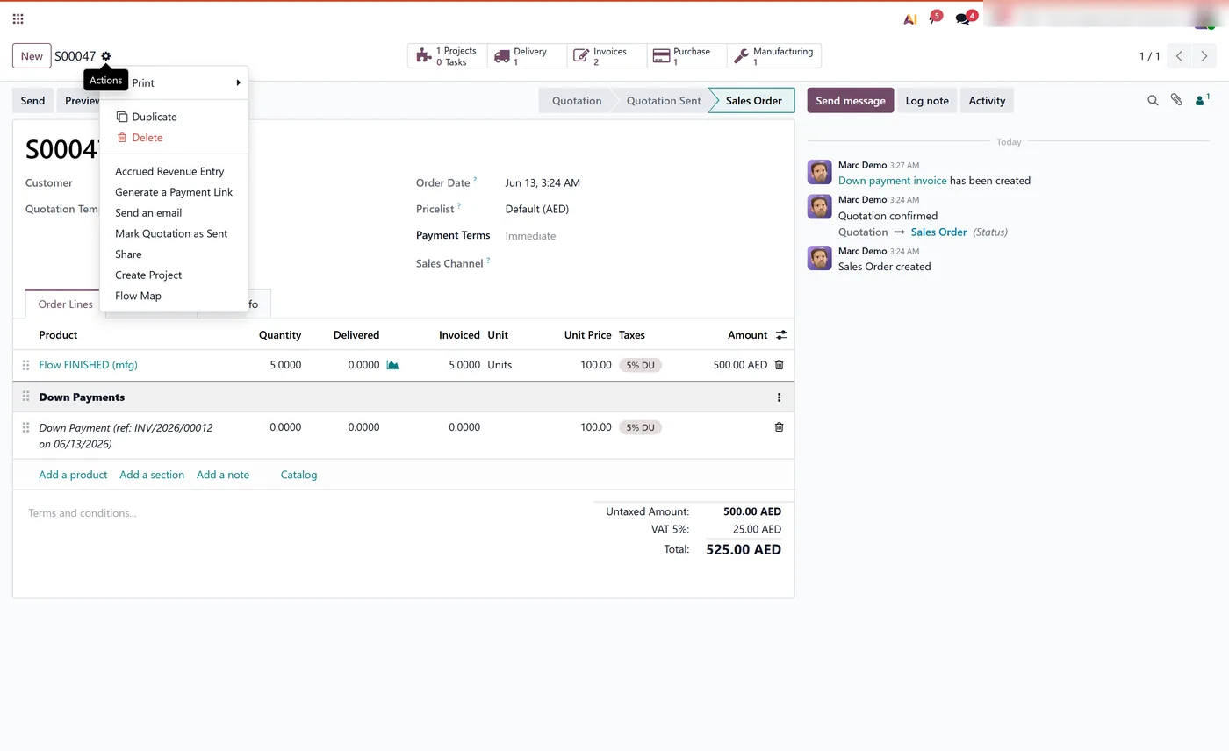Open forecast chart icon on Flow FINISHED line
Viewport: 1229px width, 751px height.
pyautogui.click(x=392, y=365)
